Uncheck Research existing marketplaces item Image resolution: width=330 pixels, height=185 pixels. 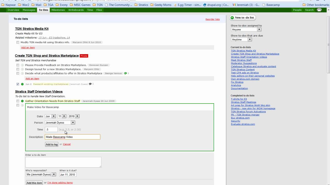tap(18, 84)
